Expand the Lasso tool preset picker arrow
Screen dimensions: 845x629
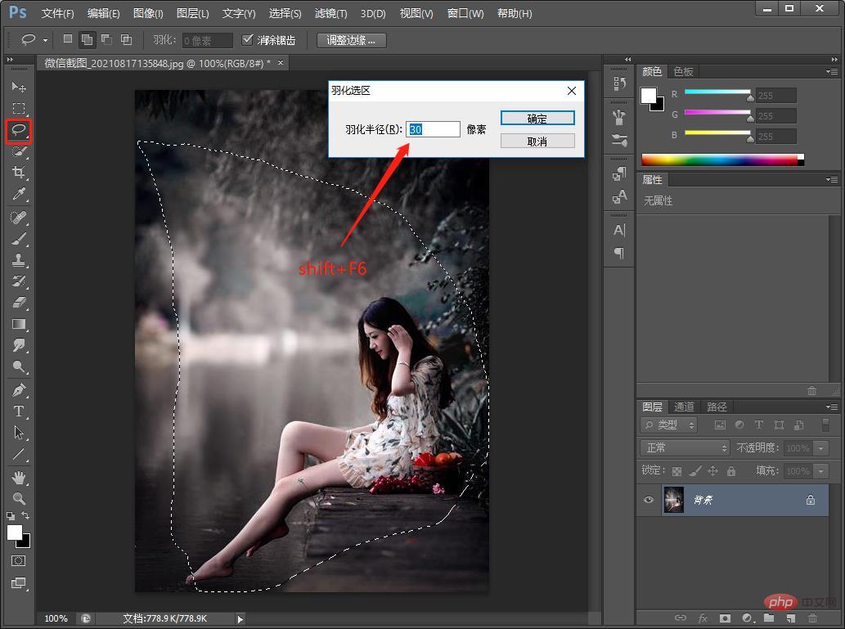pos(45,39)
